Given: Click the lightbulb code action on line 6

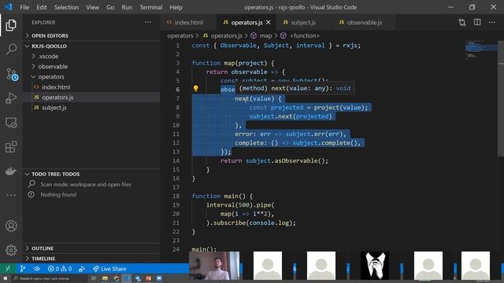Looking at the screenshot, I should click(x=195, y=89).
